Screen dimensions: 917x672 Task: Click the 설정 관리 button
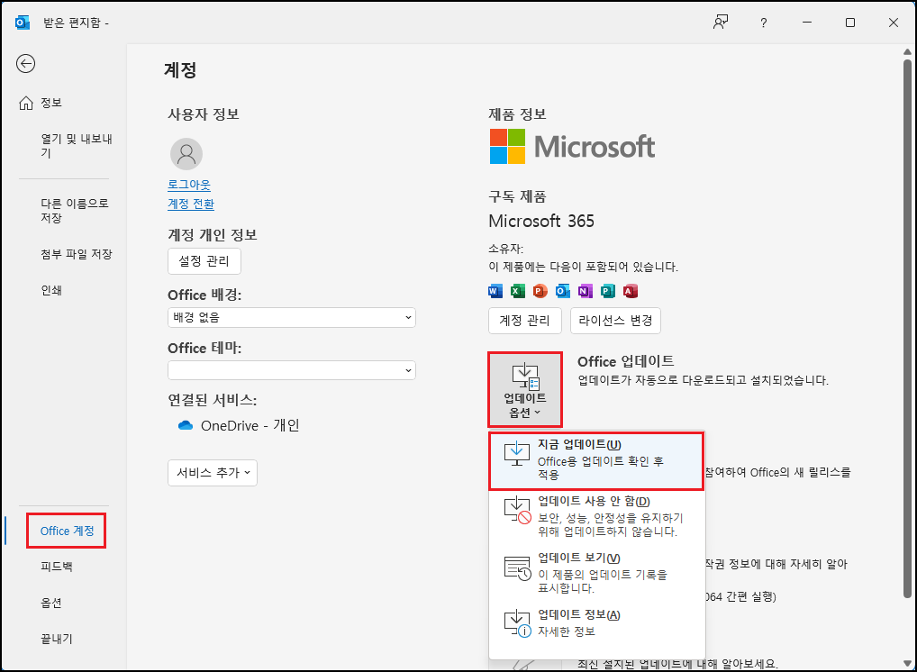pos(204,261)
